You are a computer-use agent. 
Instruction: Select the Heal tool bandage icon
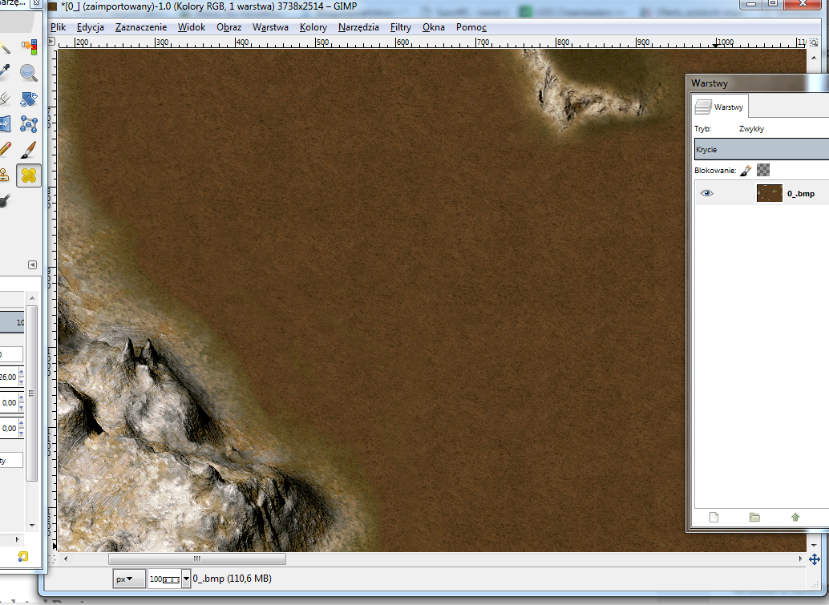pos(29,175)
